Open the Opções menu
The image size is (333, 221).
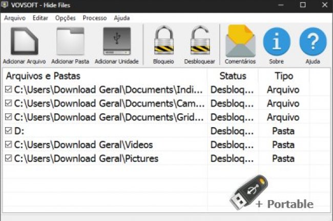66,18
